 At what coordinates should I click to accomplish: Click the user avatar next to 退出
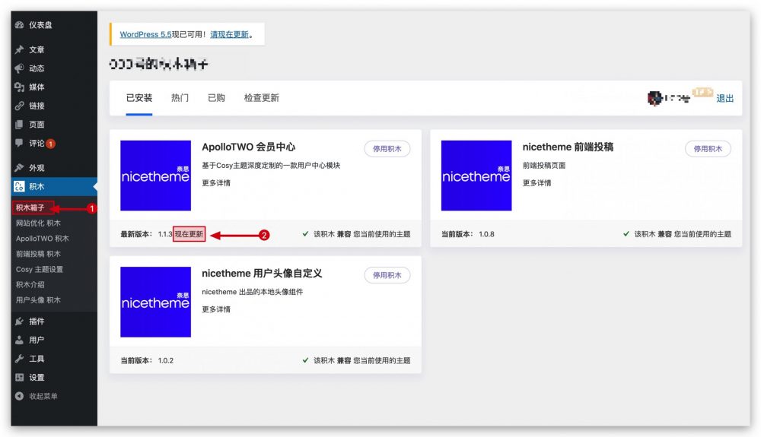pyautogui.click(x=654, y=98)
